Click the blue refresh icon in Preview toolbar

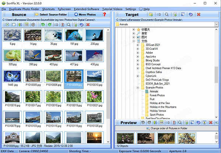(x=199, y=122)
